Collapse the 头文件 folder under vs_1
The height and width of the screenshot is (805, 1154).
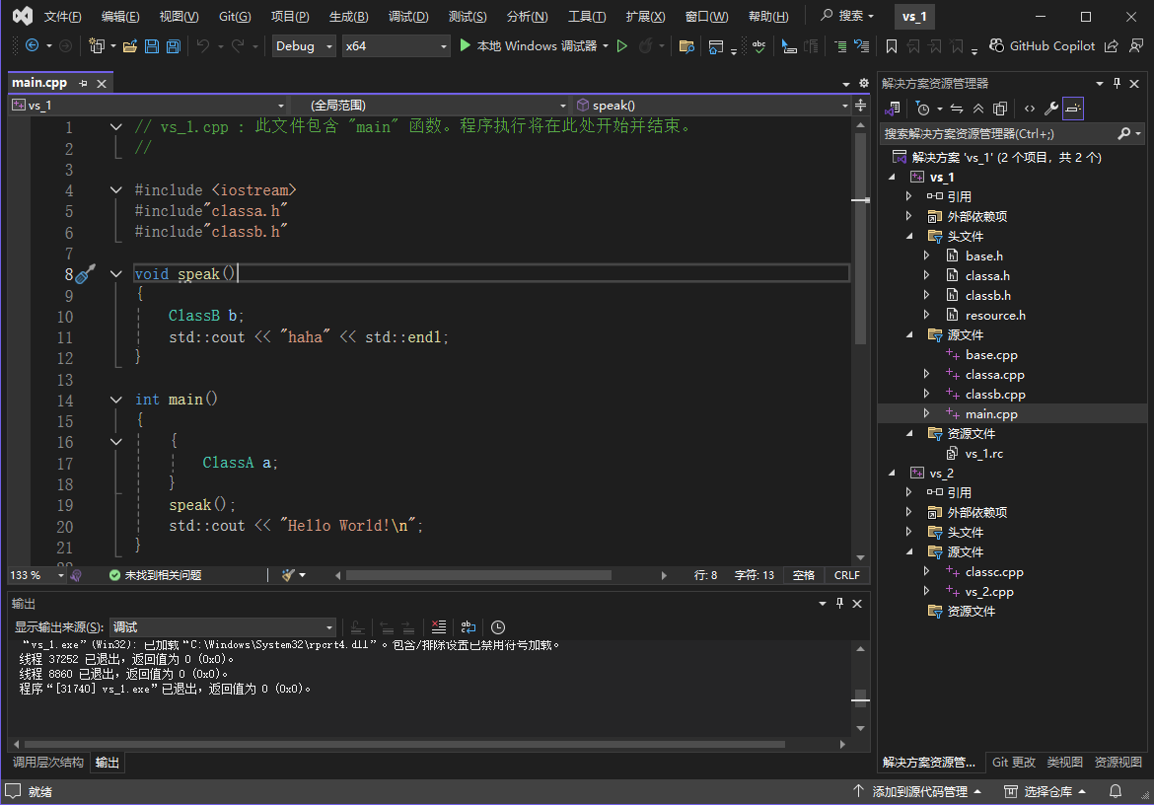[x=909, y=236]
